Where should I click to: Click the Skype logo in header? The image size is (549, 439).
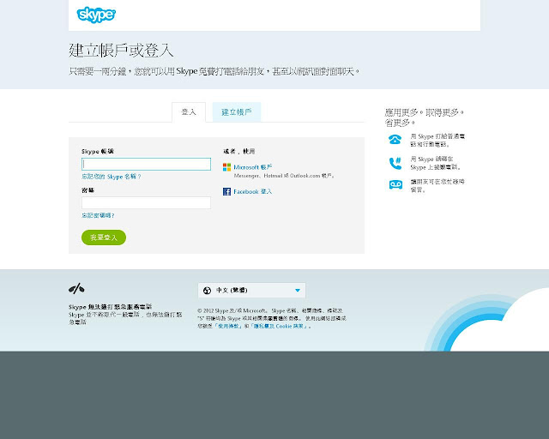[x=96, y=15]
